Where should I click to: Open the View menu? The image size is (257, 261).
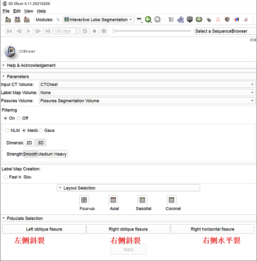(29, 11)
